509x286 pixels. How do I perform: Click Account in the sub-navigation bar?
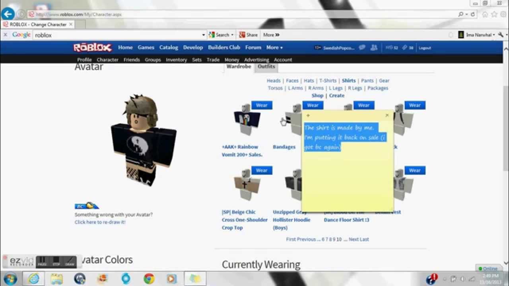click(283, 60)
